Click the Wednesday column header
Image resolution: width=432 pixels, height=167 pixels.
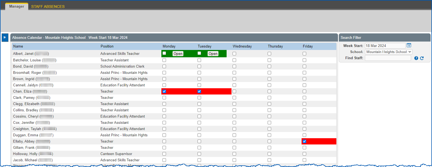click(x=242, y=46)
